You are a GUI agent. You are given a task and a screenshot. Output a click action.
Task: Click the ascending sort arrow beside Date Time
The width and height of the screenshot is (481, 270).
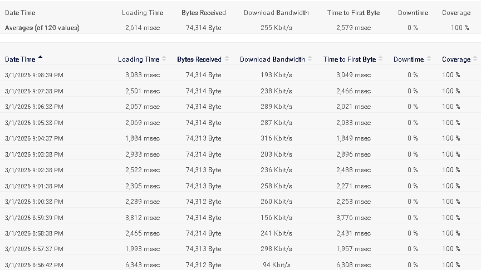pyautogui.click(x=40, y=58)
